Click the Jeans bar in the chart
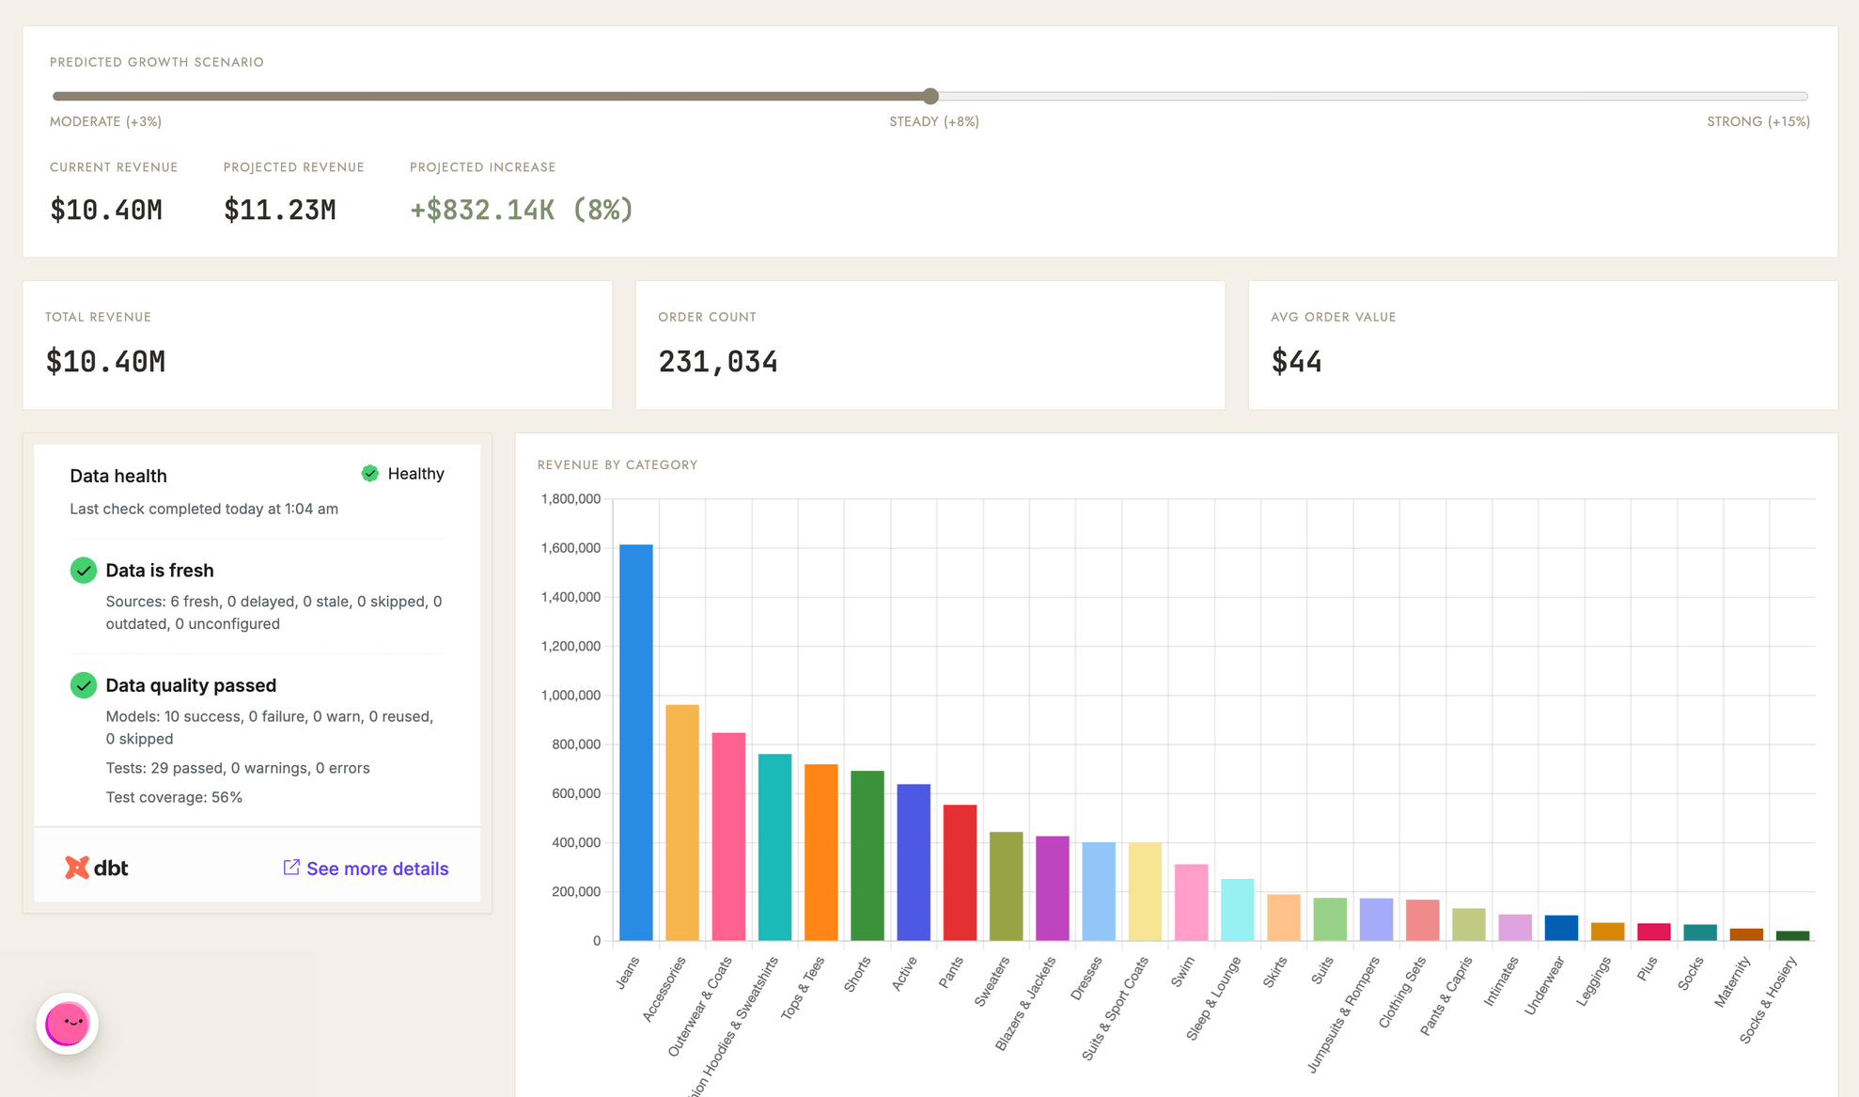 [636, 743]
